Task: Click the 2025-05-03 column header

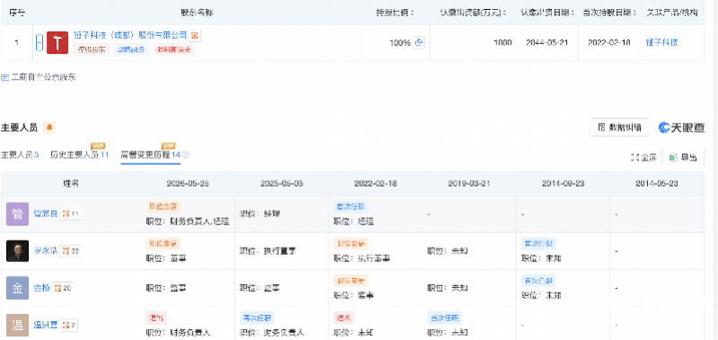Action: 282,184
